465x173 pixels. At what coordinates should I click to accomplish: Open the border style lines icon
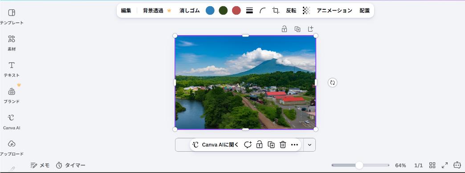click(x=249, y=11)
